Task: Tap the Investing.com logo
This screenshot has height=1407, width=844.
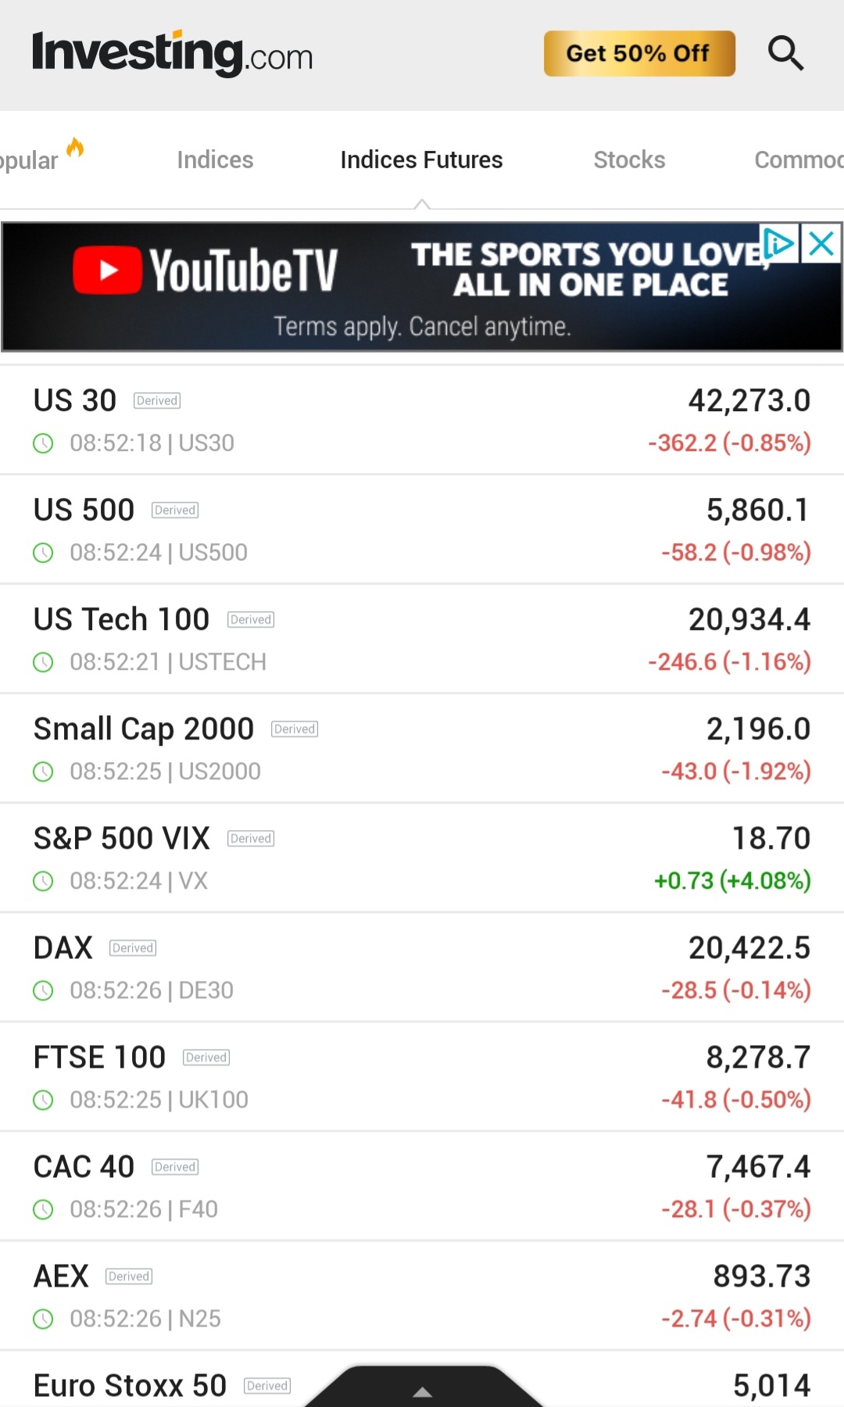Action: (172, 53)
